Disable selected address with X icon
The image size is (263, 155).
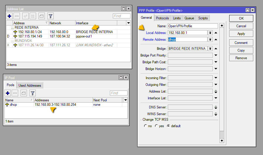(x=33, y=16)
